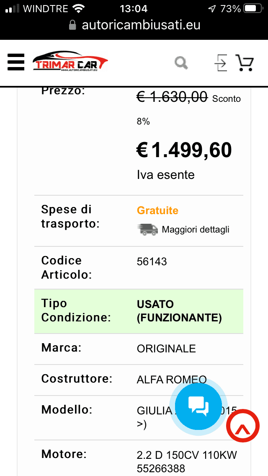Image resolution: width=268 pixels, height=476 pixels.
Task: Tap the delivery truck icon
Action: pyautogui.click(x=147, y=229)
